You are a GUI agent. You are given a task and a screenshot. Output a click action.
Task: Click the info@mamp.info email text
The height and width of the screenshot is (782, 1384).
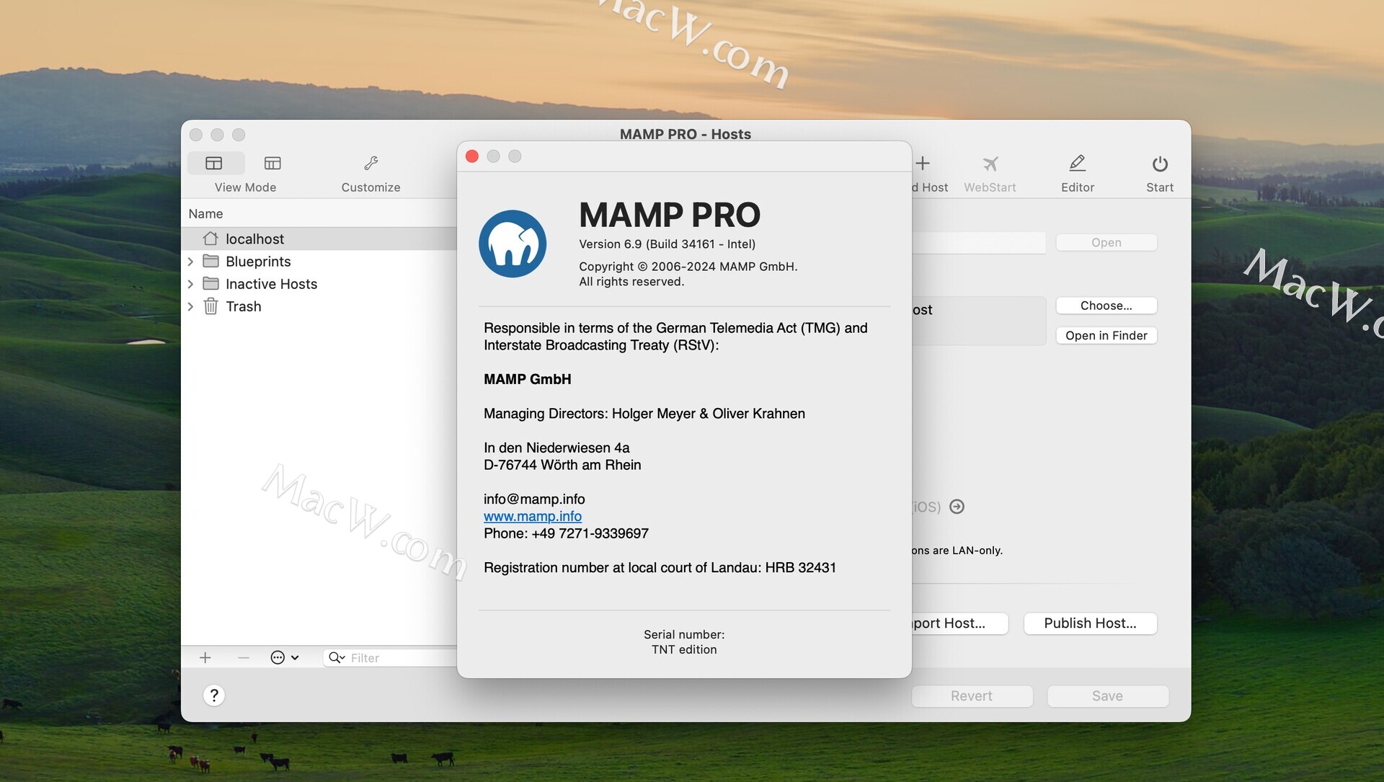tap(534, 499)
